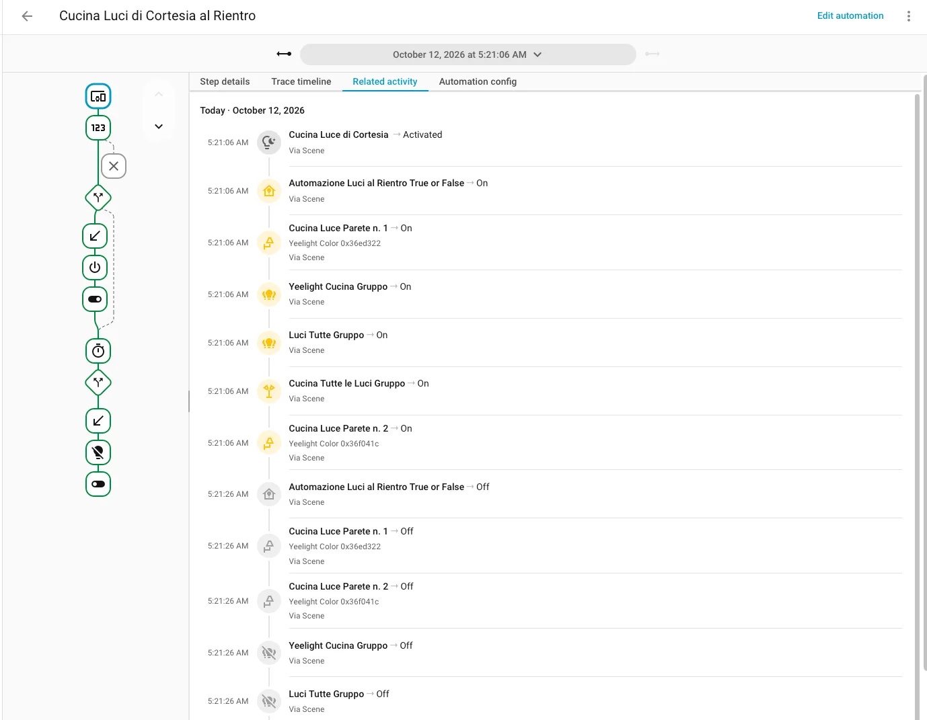Open Automazione Luci al Rientro True or False Off entry name
The height and width of the screenshot is (720, 927).
coord(376,487)
